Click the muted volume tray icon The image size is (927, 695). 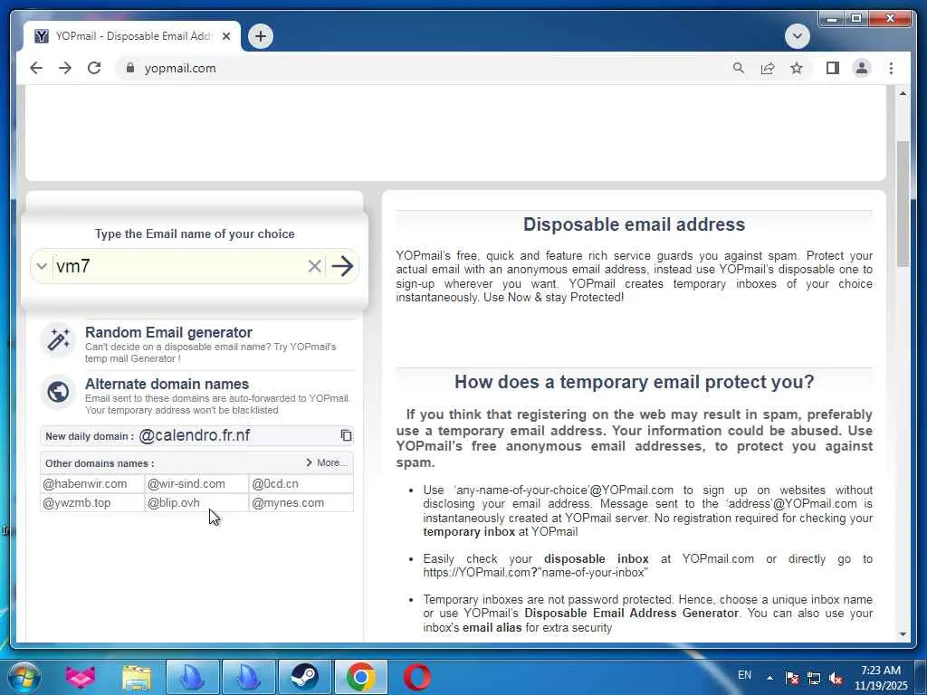point(836,678)
